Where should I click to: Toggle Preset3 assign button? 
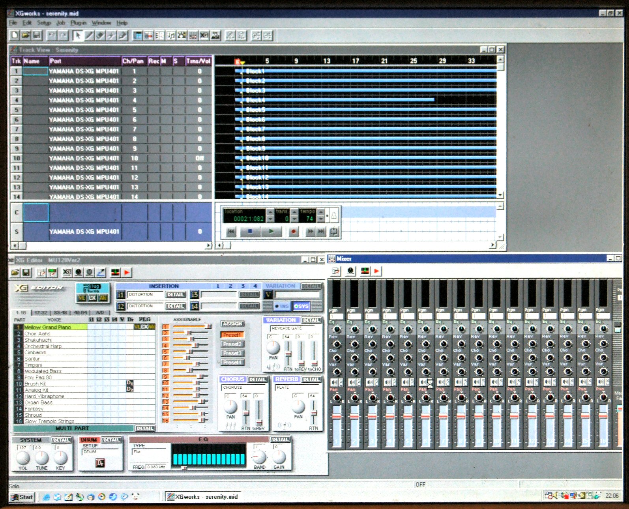[x=232, y=353]
